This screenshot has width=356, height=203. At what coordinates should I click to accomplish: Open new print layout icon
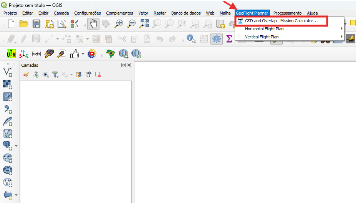49,24
